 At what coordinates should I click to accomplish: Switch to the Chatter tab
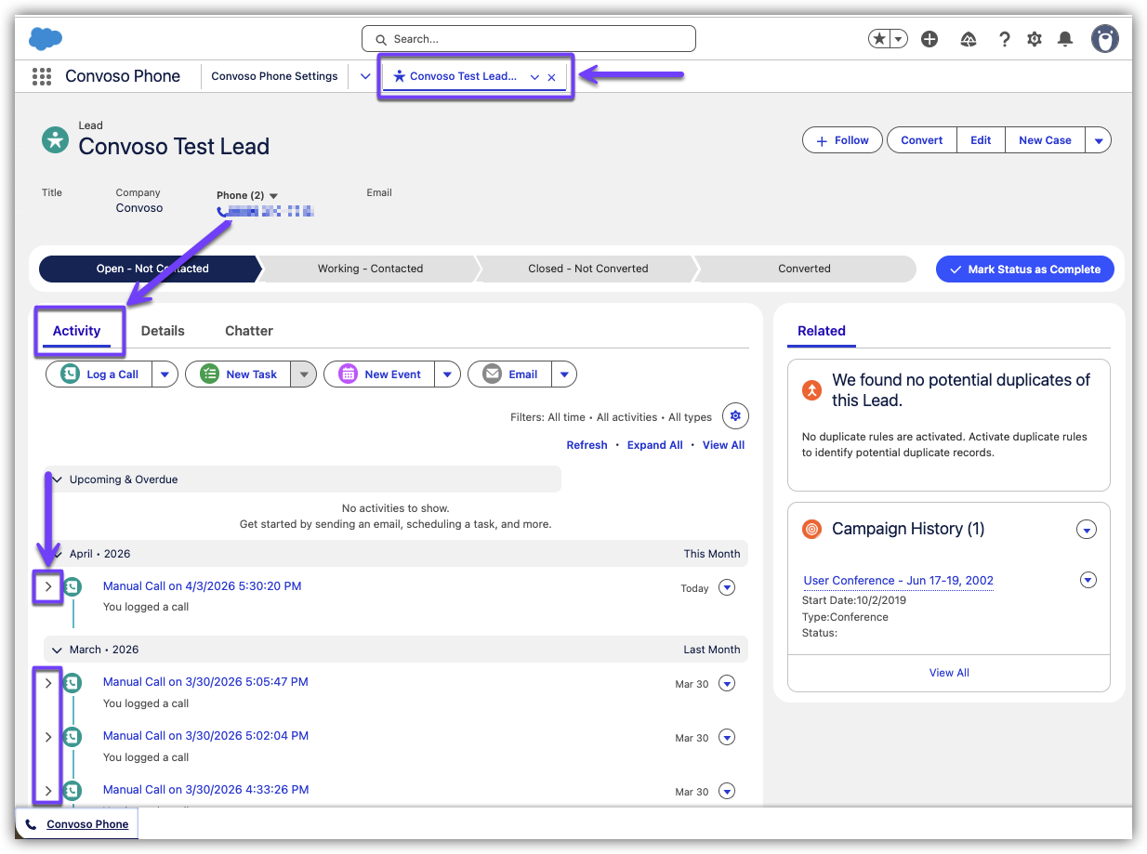pyautogui.click(x=249, y=331)
